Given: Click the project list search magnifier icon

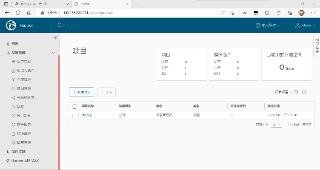Looking at the screenshot, I should [x=297, y=92].
